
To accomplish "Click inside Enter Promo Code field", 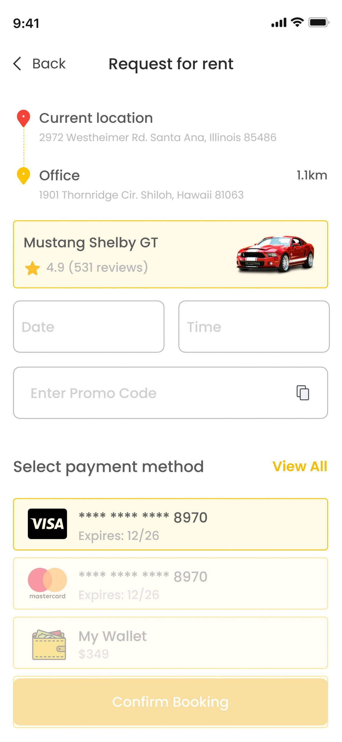I will coord(171,393).
